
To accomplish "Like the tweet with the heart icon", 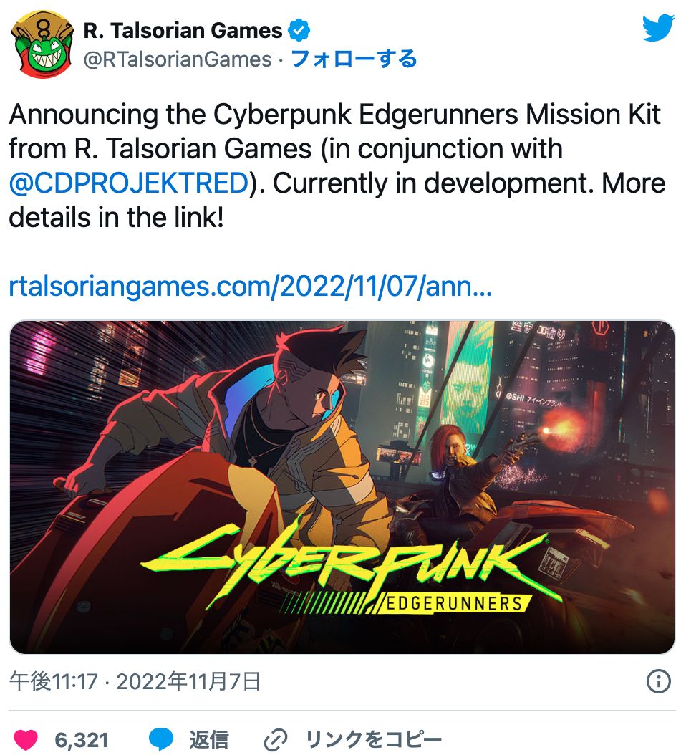I will pyautogui.click(x=26, y=739).
